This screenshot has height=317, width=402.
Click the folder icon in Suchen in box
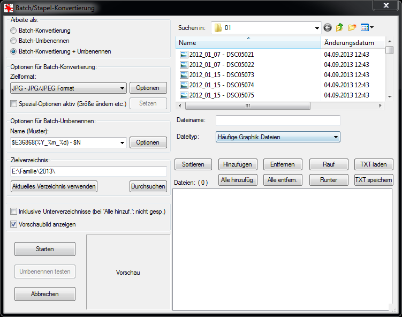pos(218,28)
